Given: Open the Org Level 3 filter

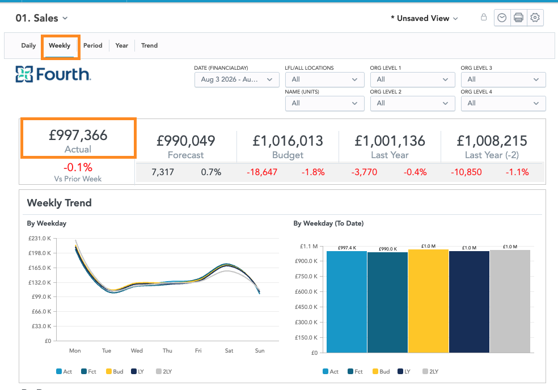Looking at the screenshot, I should (x=503, y=79).
